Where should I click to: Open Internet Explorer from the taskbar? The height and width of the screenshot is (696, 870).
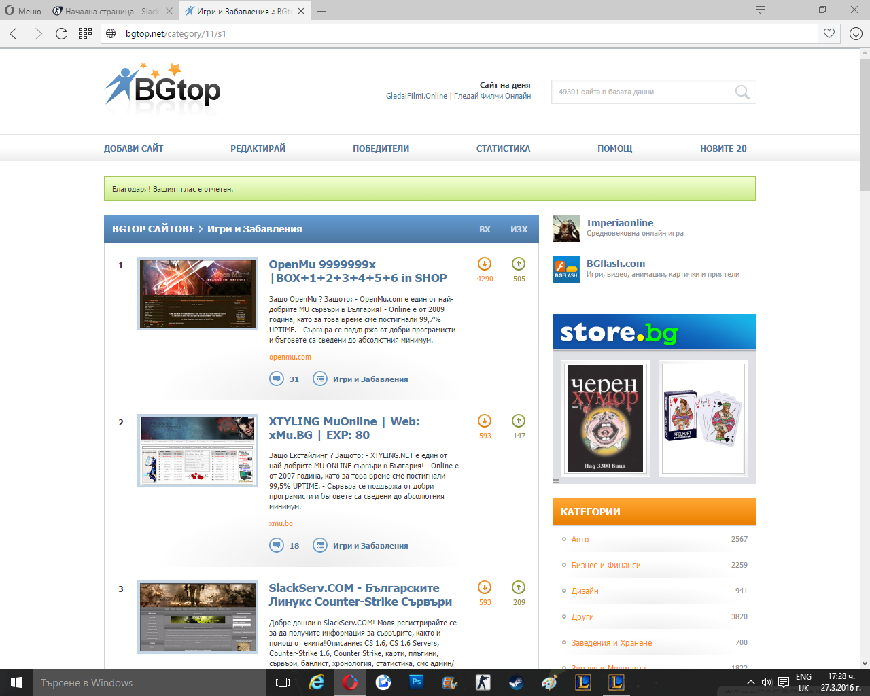(317, 682)
